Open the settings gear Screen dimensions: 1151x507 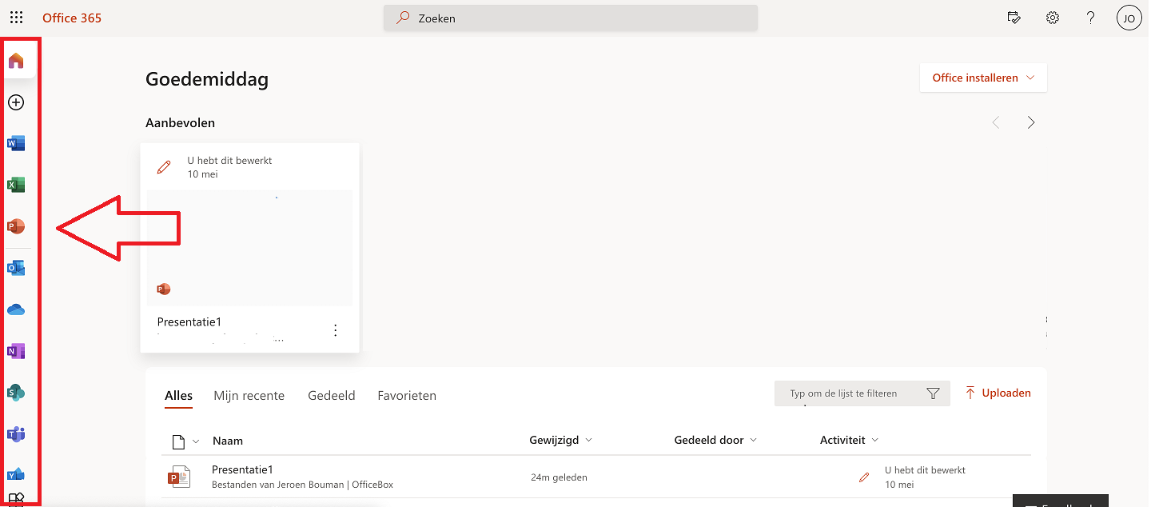pyautogui.click(x=1053, y=18)
